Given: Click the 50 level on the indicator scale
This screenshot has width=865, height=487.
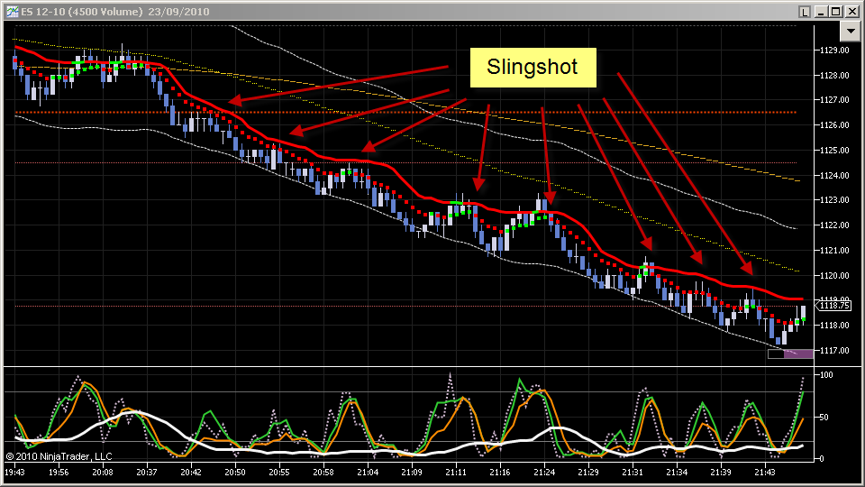Looking at the screenshot, I should tap(824, 417).
